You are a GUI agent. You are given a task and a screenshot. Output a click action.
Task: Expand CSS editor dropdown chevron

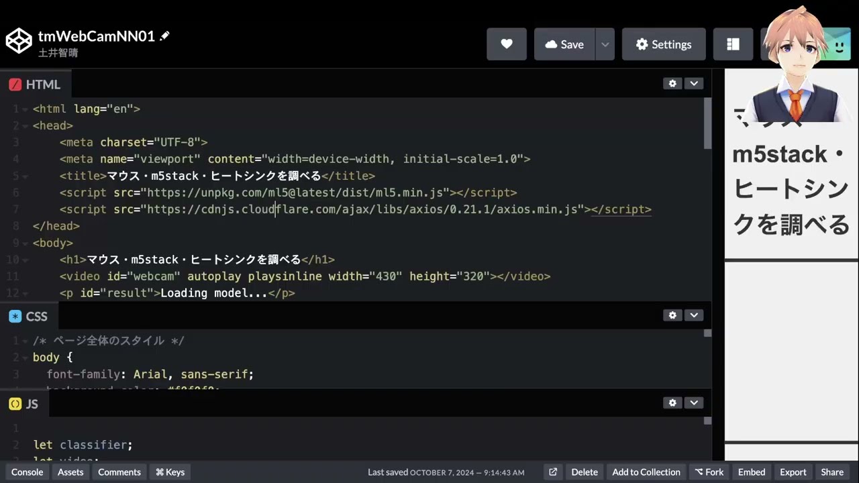[694, 315]
